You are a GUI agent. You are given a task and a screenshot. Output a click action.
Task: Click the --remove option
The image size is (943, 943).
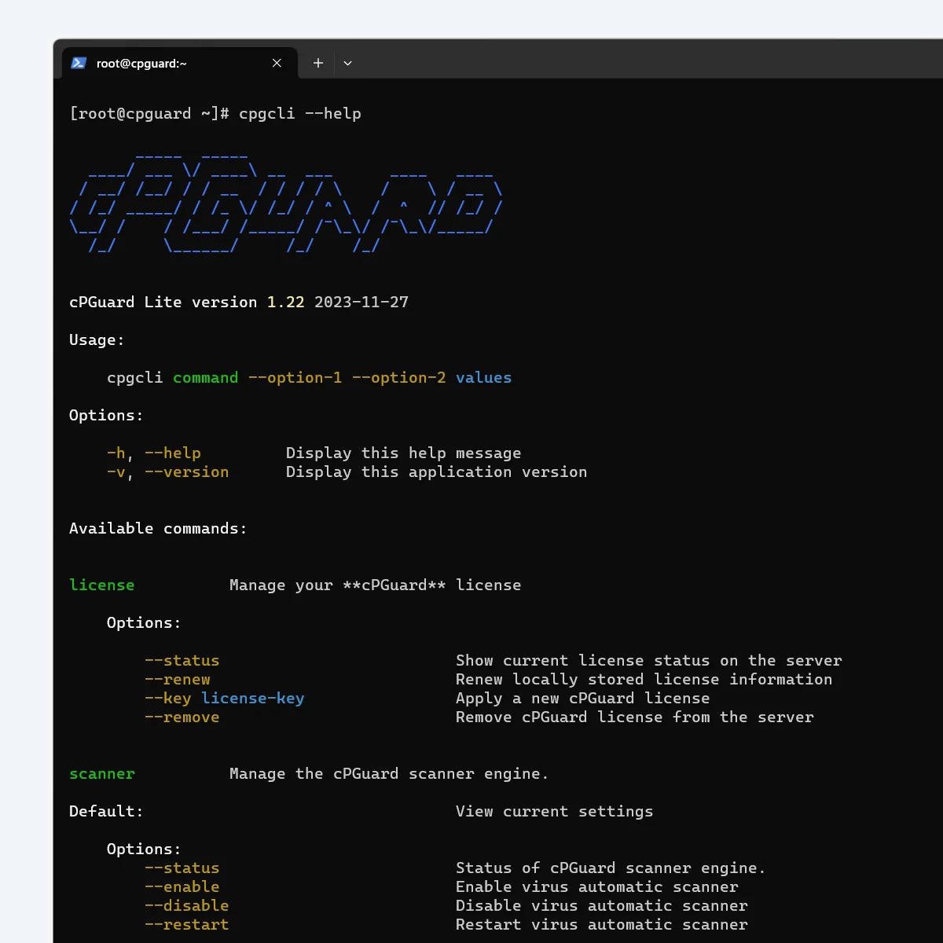(182, 717)
